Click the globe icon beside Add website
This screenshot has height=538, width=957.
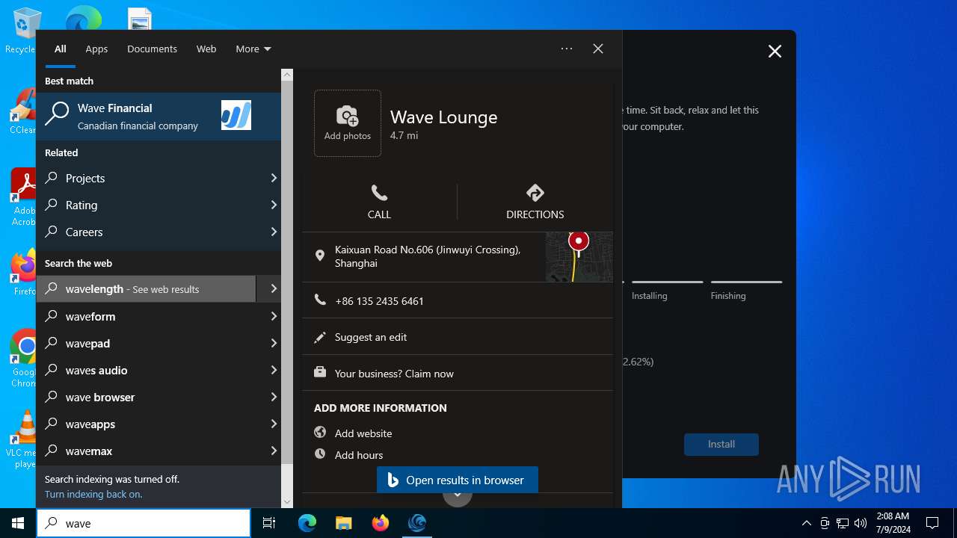pyautogui.click(x=320, y=432)
